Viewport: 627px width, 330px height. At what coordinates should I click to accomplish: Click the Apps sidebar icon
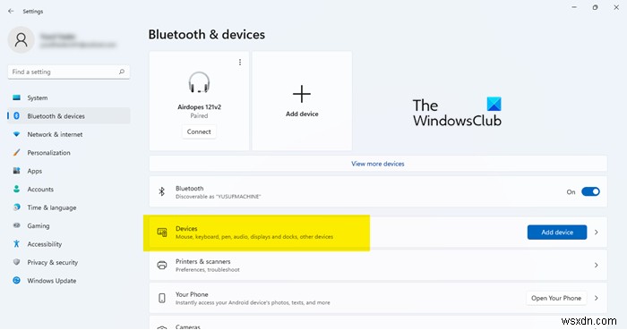pos(16,171)
